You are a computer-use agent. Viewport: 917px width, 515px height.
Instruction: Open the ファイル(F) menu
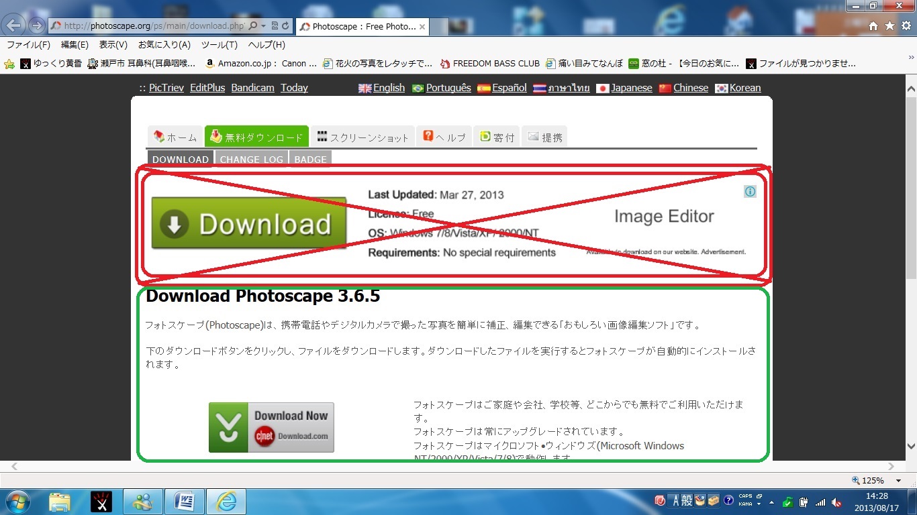[x=28, y=45]
